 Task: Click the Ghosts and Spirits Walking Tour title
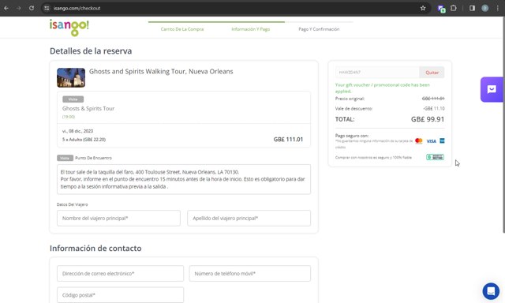161,72
